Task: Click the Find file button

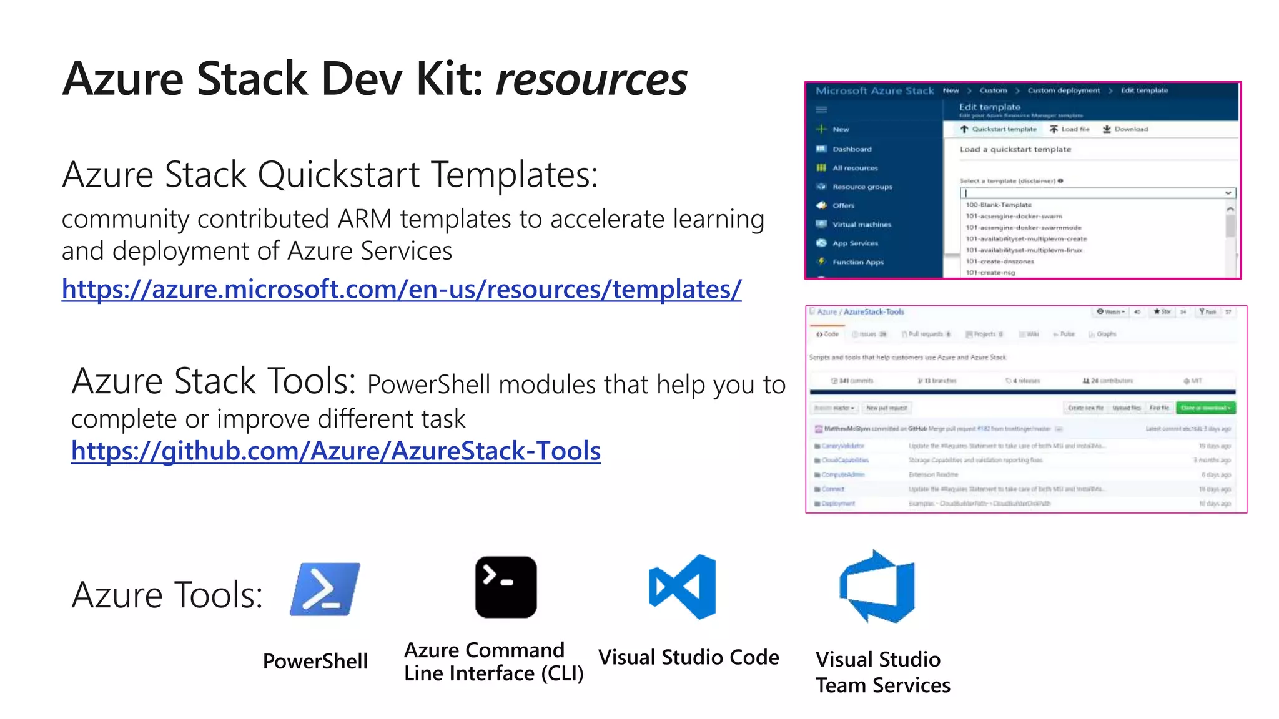Action: point(1159,408)
